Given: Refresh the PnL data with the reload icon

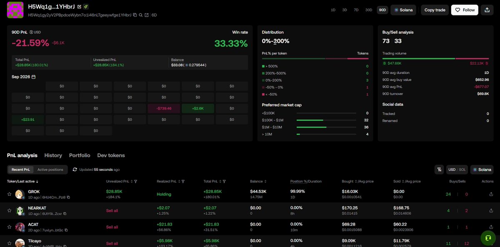Looking at the screenshot, I should click(x=75, y=170).
